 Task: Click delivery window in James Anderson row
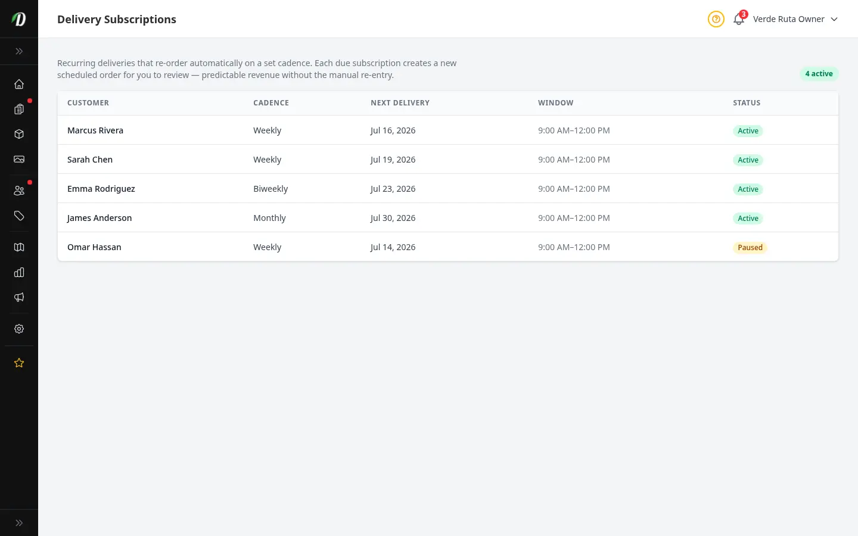(574, 218)
